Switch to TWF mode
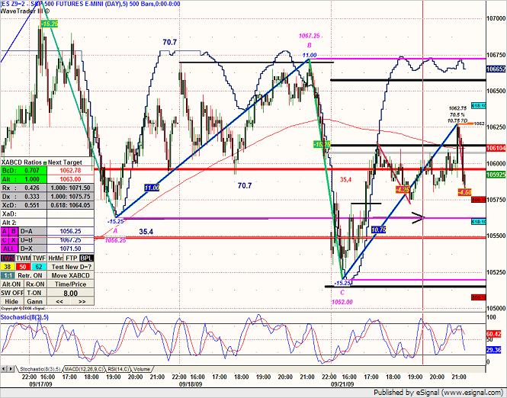 pyautogui.click(x=39, y=258)
